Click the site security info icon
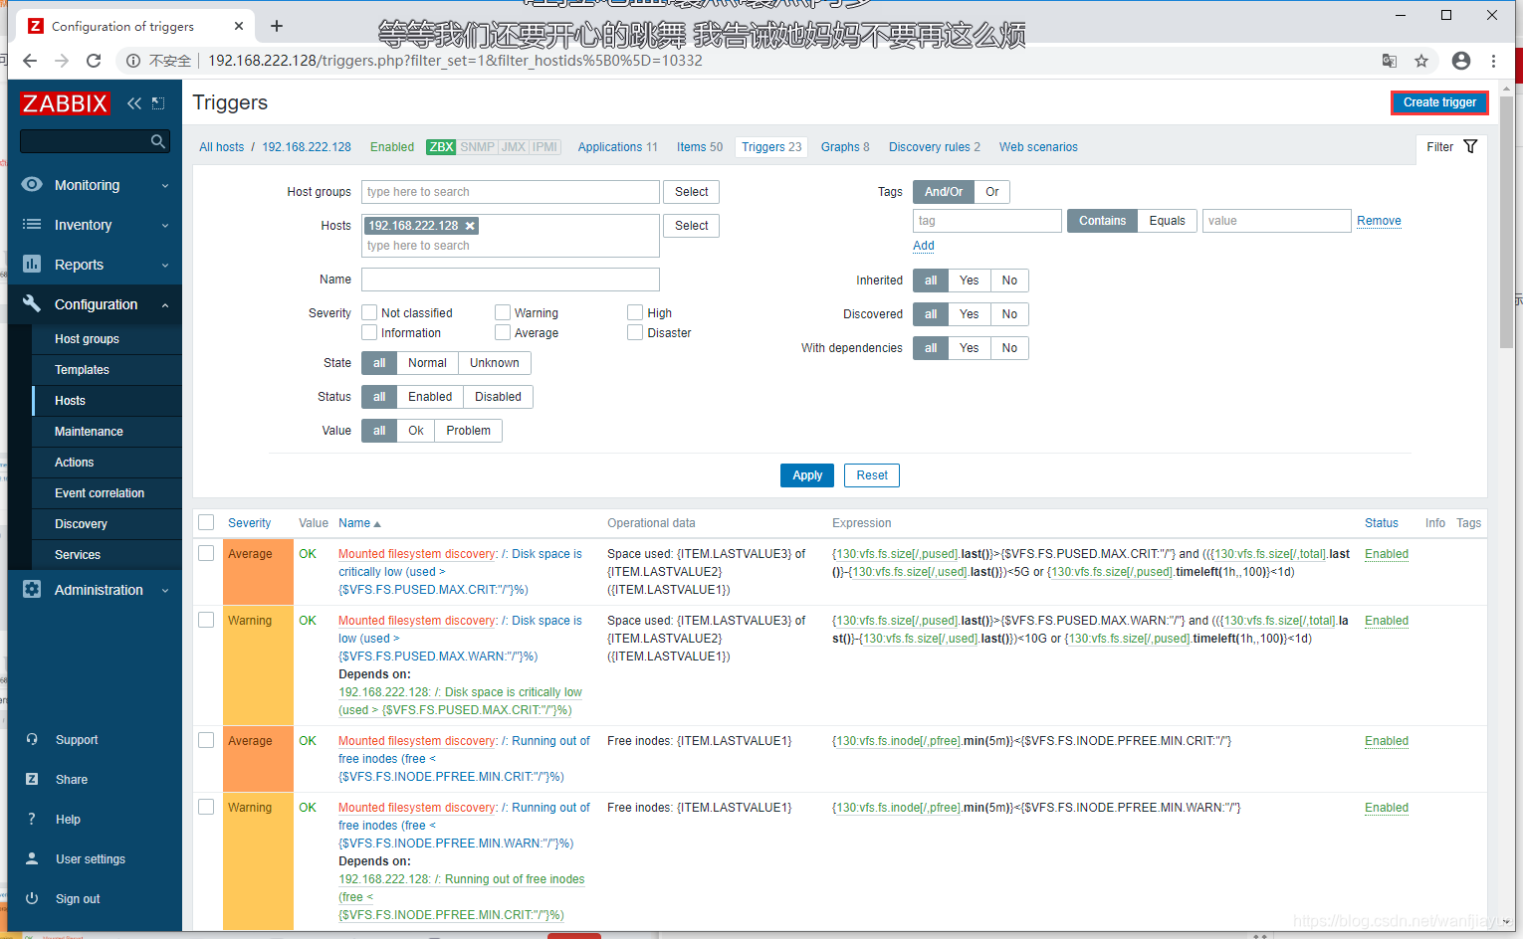 (x=133, y=61)
